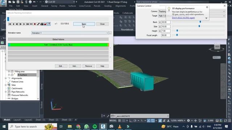Viewport: 232px width, 130px height.
Task: Click the Back value field in Camera Control
Action: tap(166, 22)
